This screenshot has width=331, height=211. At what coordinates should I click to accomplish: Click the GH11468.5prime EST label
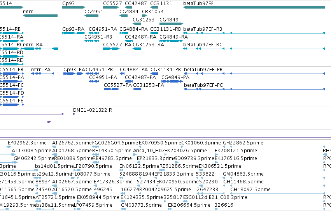tap(243, 182)
